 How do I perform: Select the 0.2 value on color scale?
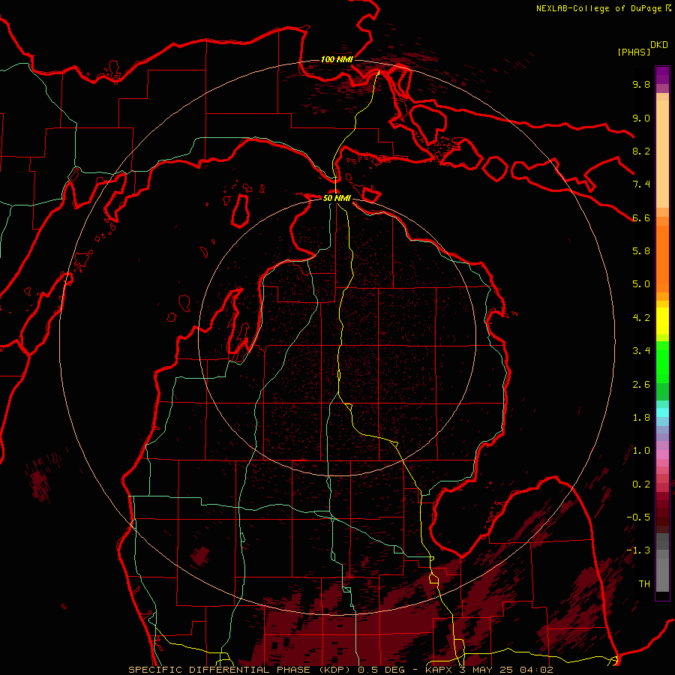tap(641, 484)
